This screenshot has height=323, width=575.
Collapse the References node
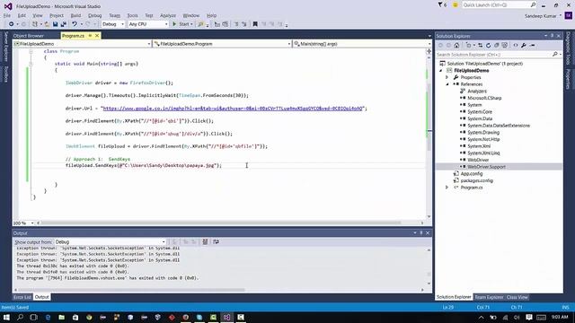coord(447,84)
